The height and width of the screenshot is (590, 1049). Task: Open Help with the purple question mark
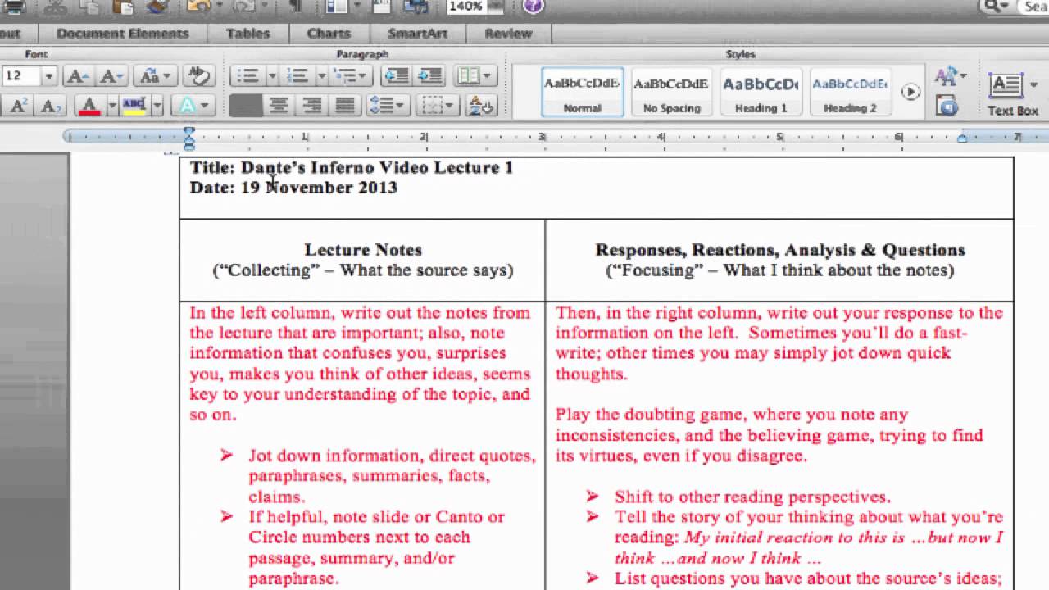[533, 7]
